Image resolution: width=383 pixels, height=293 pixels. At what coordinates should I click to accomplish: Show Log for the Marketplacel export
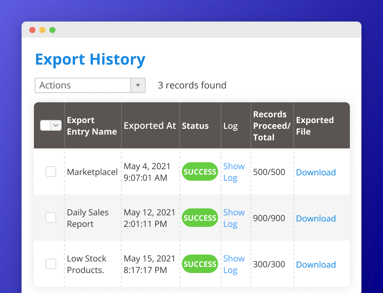point(233,172)
